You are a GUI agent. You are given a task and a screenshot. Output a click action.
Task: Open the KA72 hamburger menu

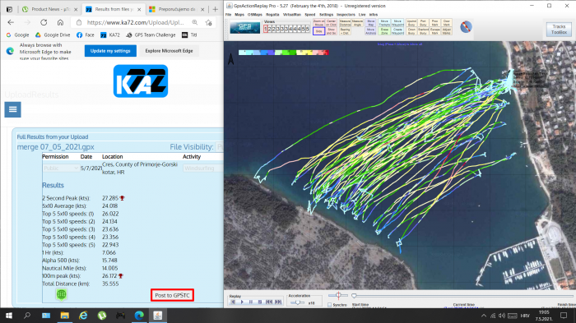(12, 109)
